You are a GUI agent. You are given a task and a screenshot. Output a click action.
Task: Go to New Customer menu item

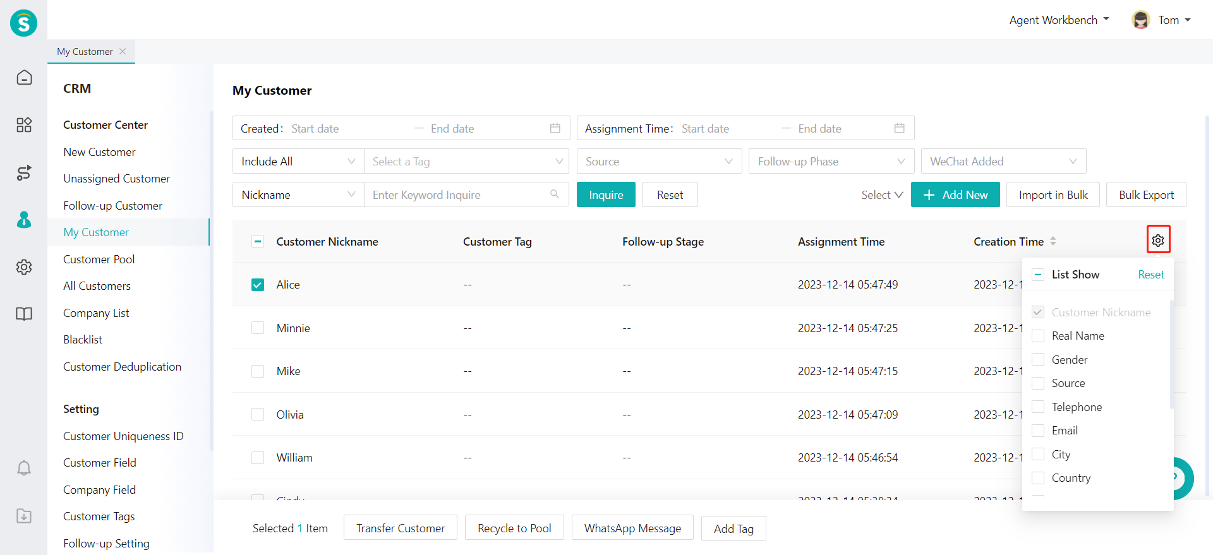point(99,152)
